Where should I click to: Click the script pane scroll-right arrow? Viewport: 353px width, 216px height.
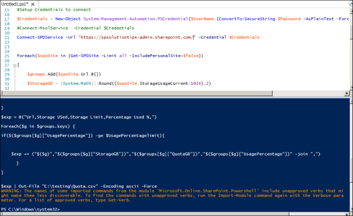[347, 93]
